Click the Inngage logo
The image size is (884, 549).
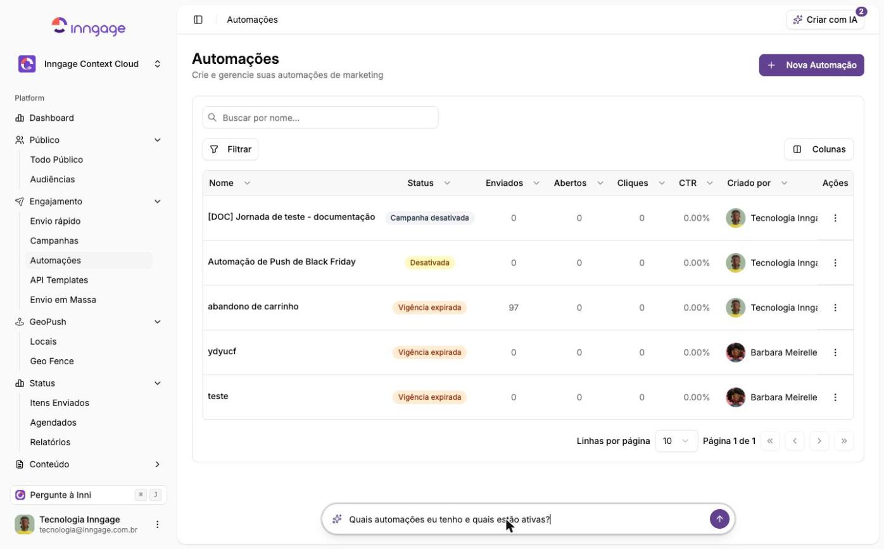[x=89, y=27]
